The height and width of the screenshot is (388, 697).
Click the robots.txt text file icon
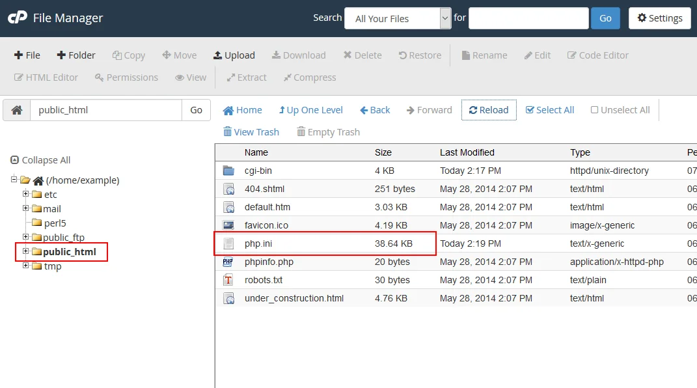pos(228,280)
